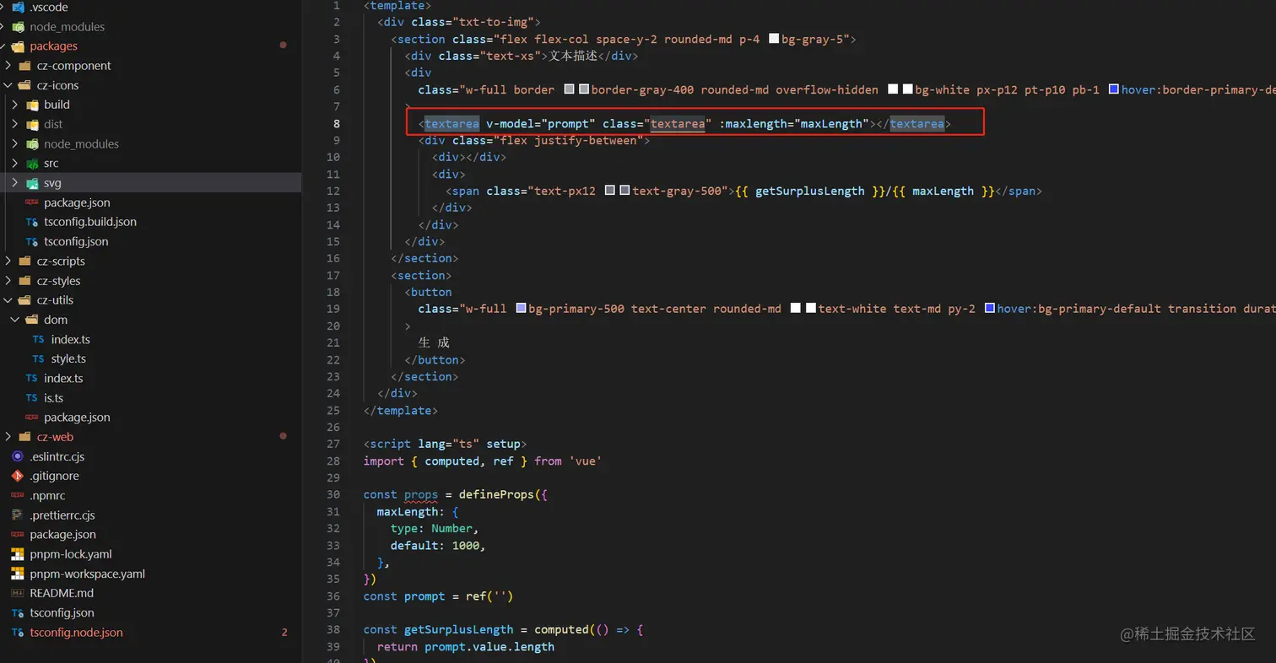The width and height of the screenshot is (1276, 663).
Task: Click the TS icon of root tsconfig.json above tsconfig.node.json
Action: [18, 612]
